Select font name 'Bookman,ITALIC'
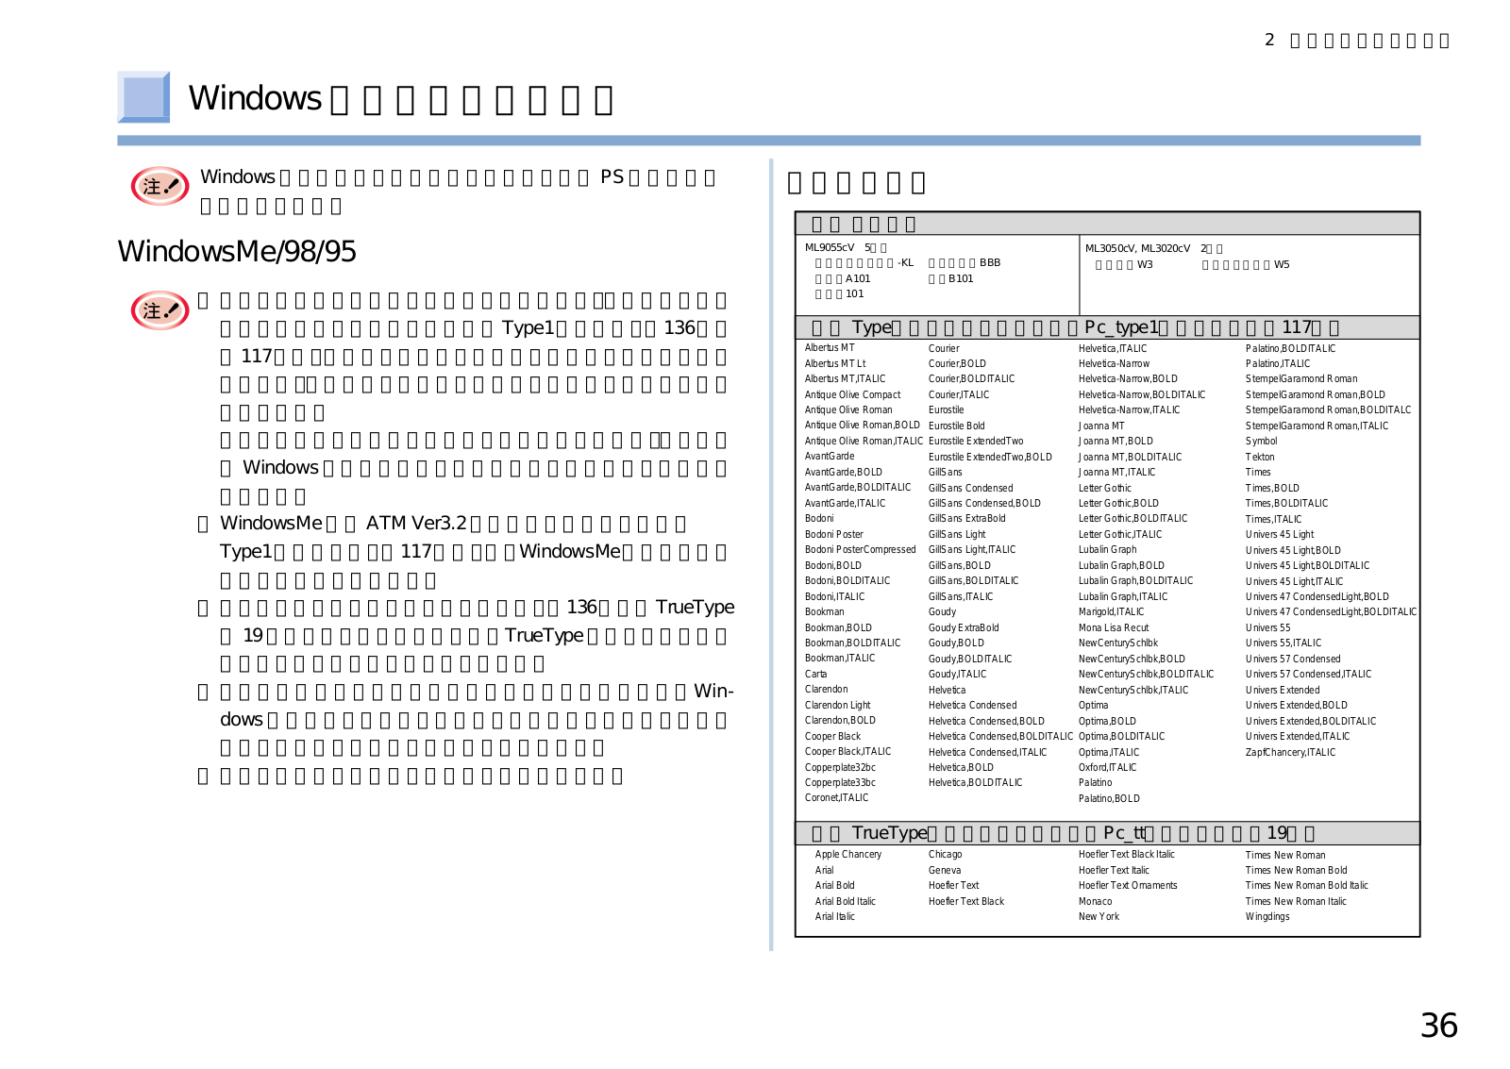Image resolution: width=1510 pixels, height=1069 pixels. 840,659
